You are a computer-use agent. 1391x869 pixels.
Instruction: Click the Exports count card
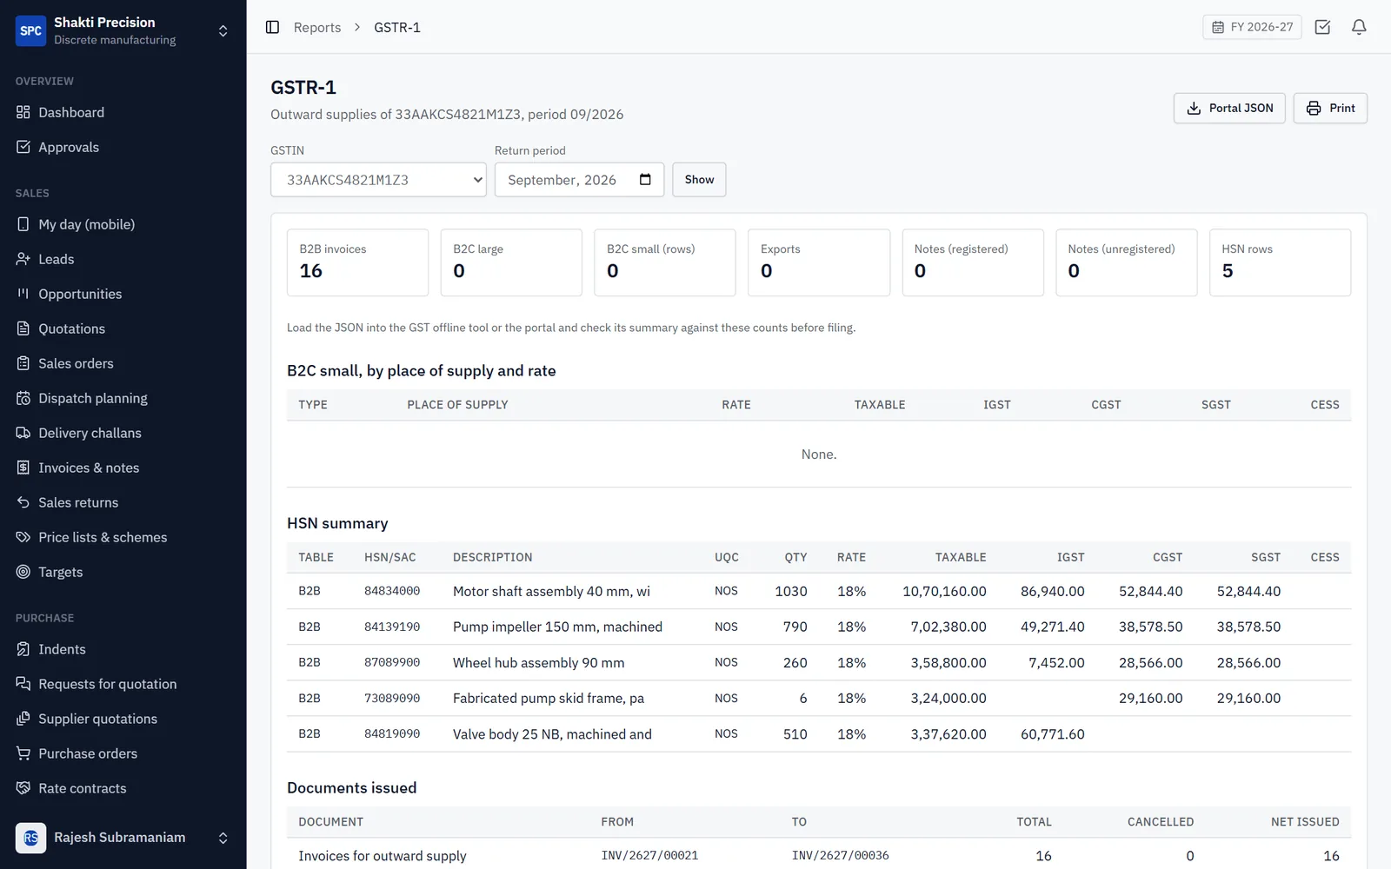tap(819, 262)
